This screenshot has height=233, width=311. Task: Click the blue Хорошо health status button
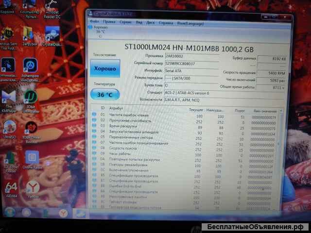[105, 69]
